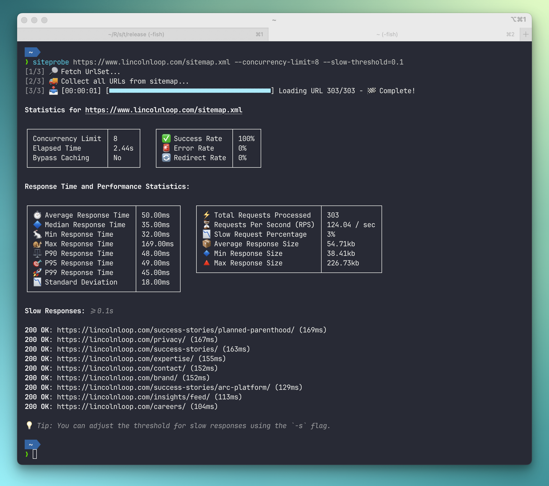This screenshot has width=549, height=486.
Task: Click the red triangle Max Response Size icon
Action: [206, 263]
